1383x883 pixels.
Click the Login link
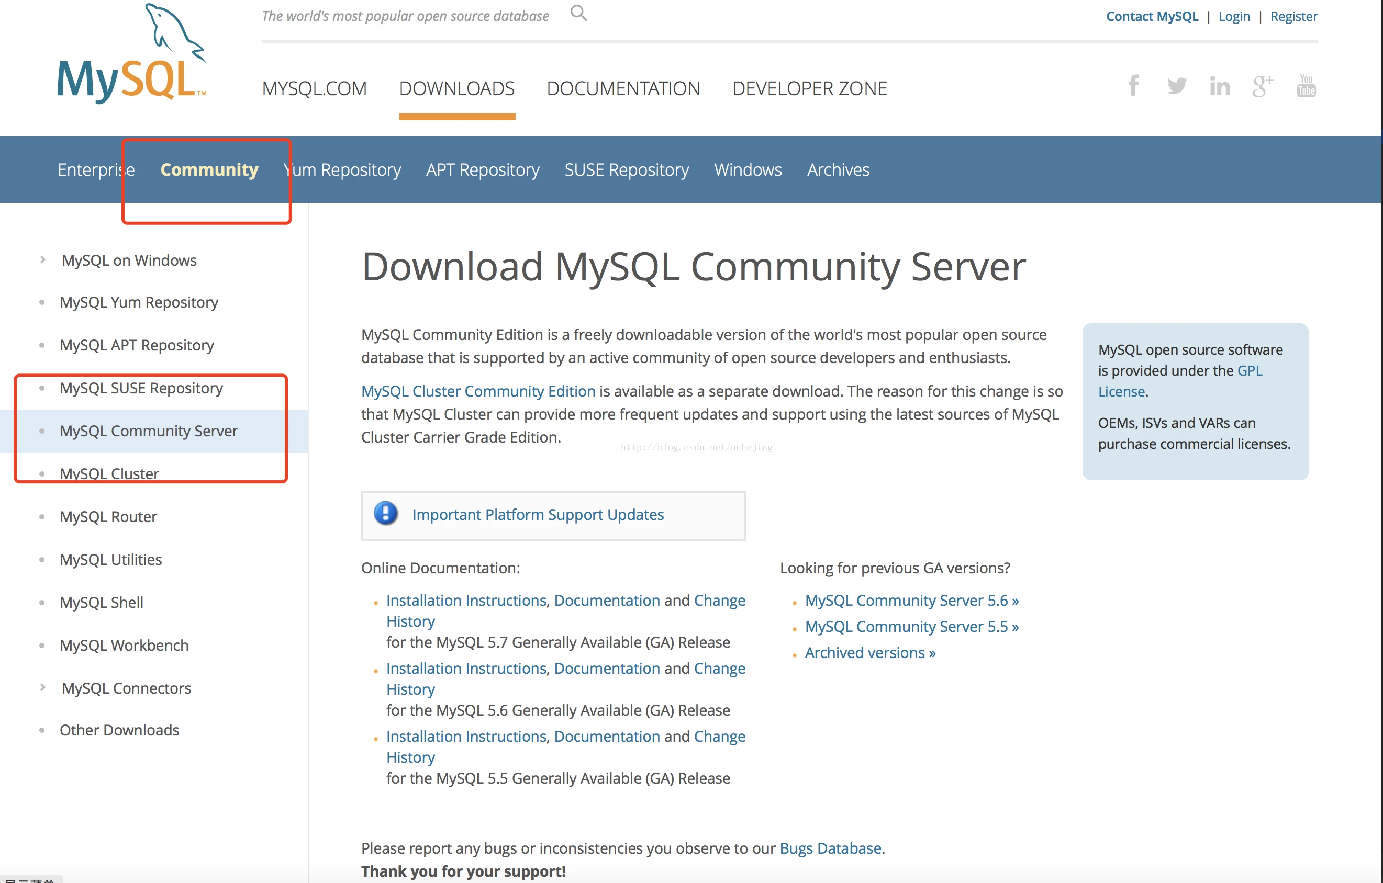[x=1234, y=16]
